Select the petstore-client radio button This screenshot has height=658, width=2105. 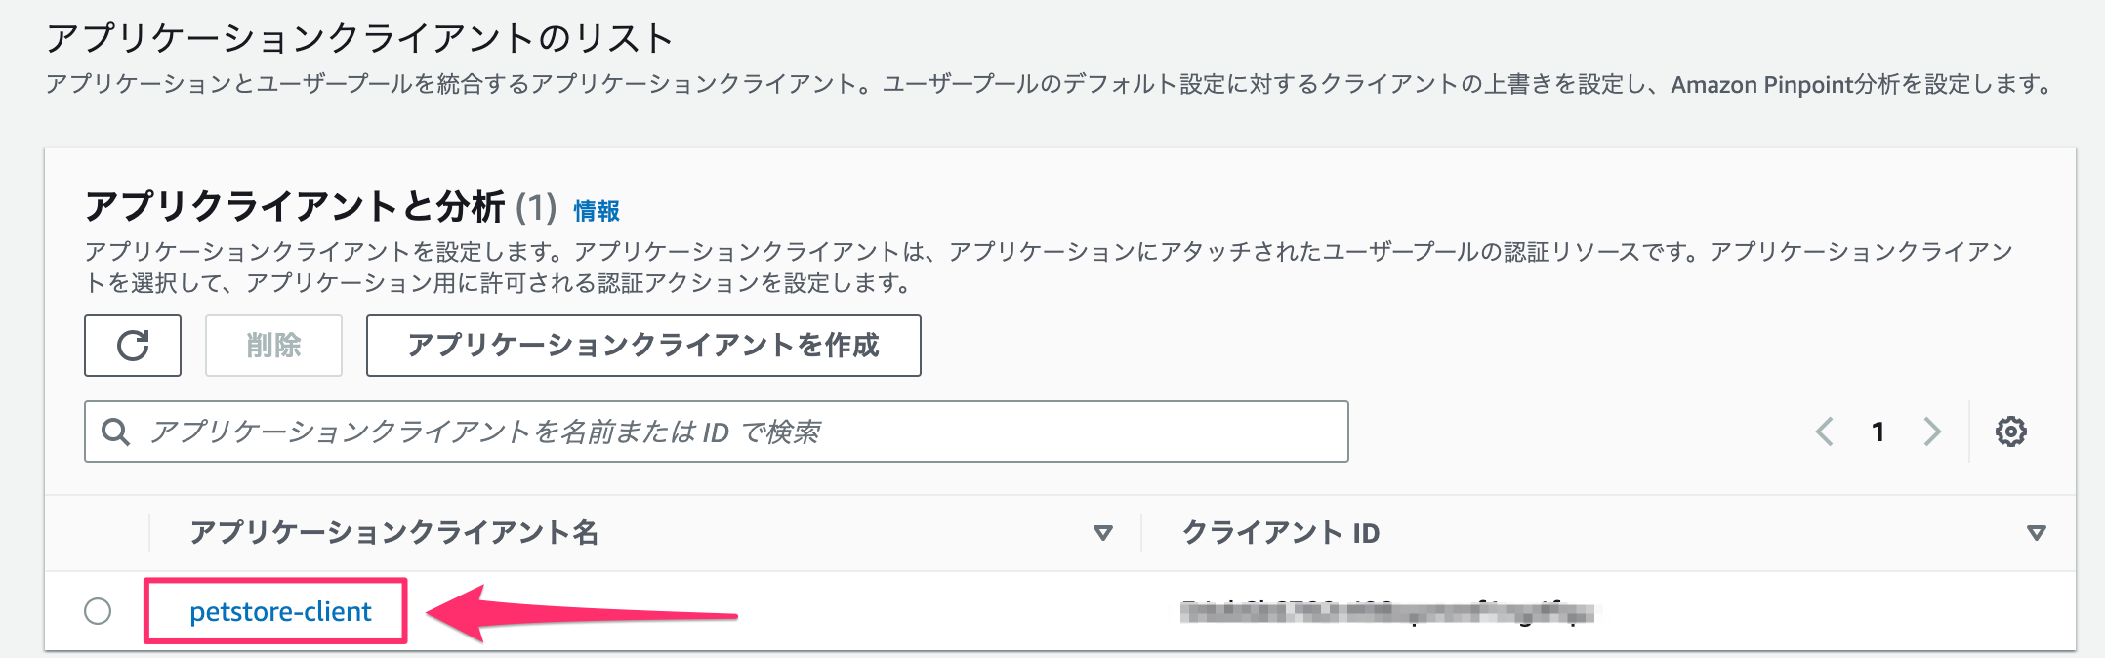(98, 611)
